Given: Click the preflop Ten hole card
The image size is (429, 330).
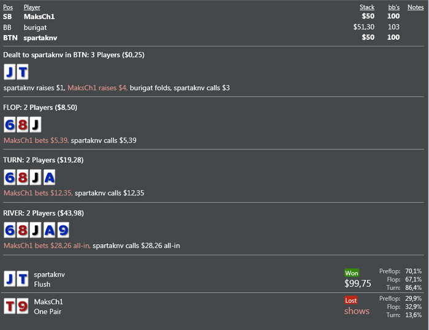Looking at the screenshot, I should 22,72.
